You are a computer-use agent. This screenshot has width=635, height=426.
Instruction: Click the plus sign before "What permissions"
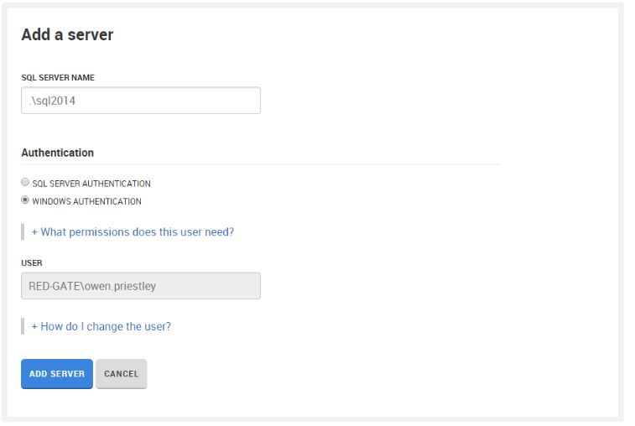click(x=34, y=232)
